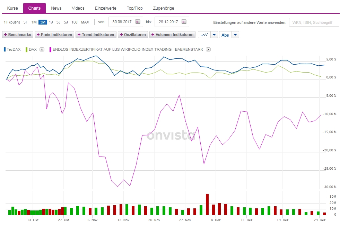This screenshot has height=226, width=340.
Task: Open the Top/Flop tab
Action: pos(135,8)
